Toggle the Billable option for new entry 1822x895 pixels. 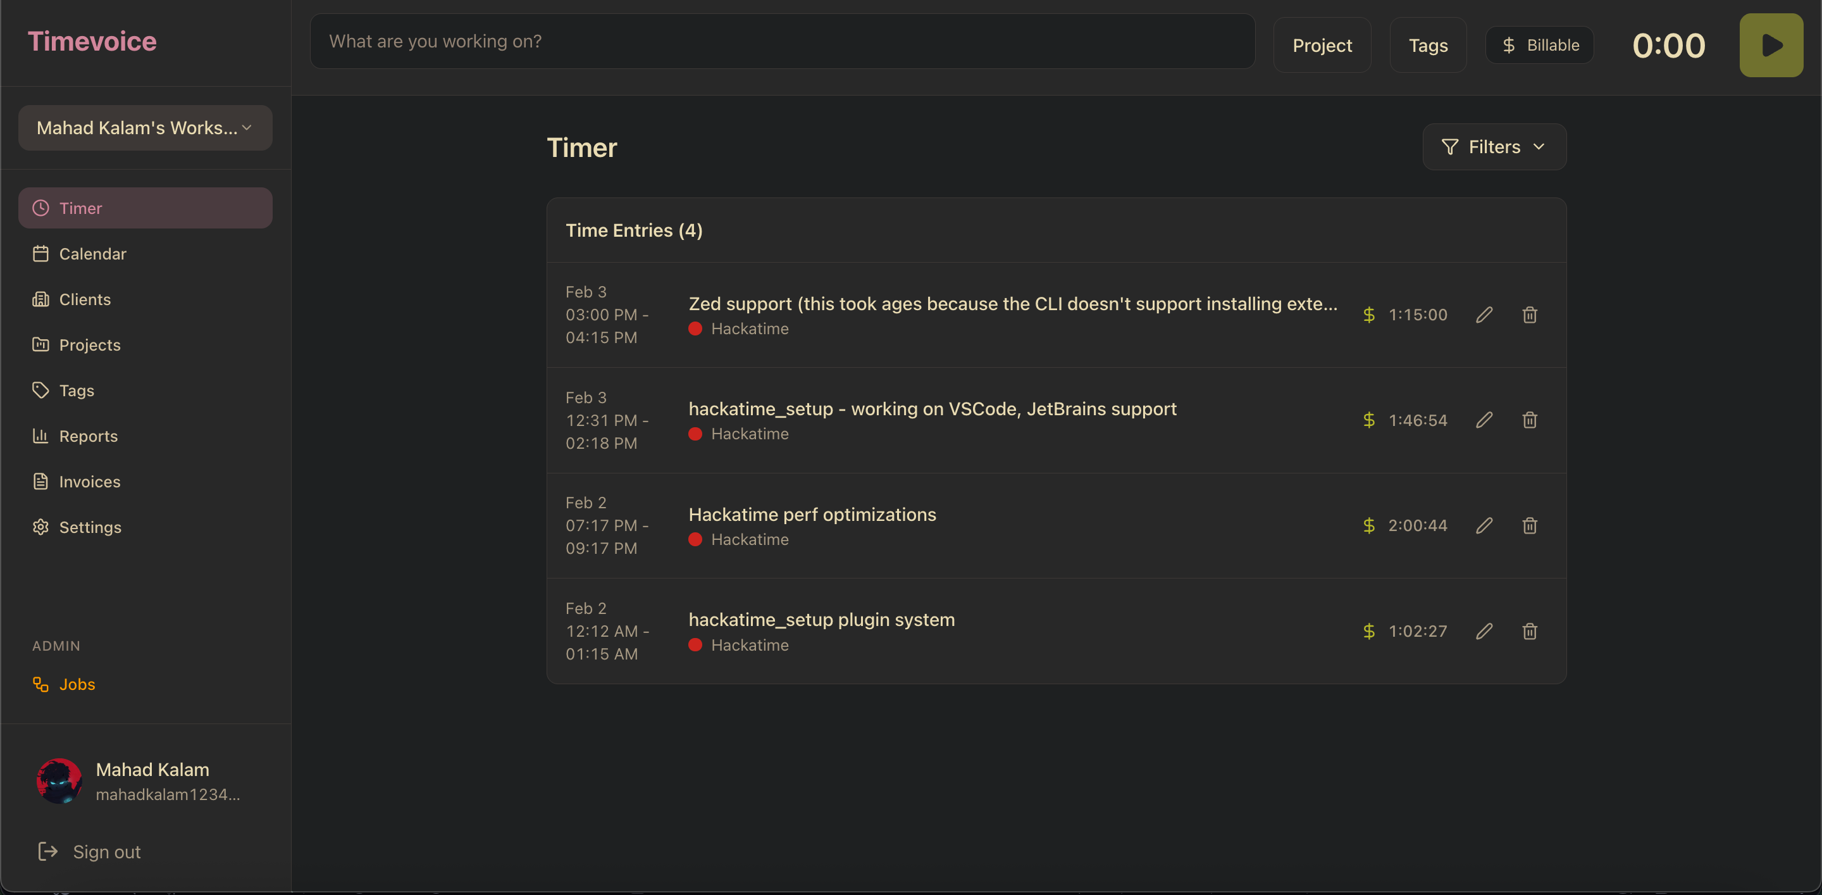(x=1539, y=46)
